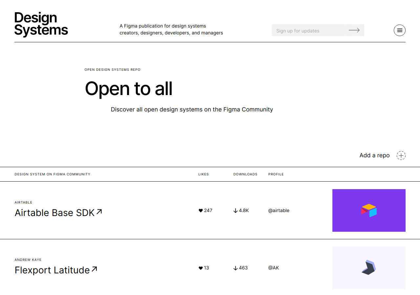The image size is (420, 295).
Task: Click the Add a repo link
Action: tap(374, 155)
